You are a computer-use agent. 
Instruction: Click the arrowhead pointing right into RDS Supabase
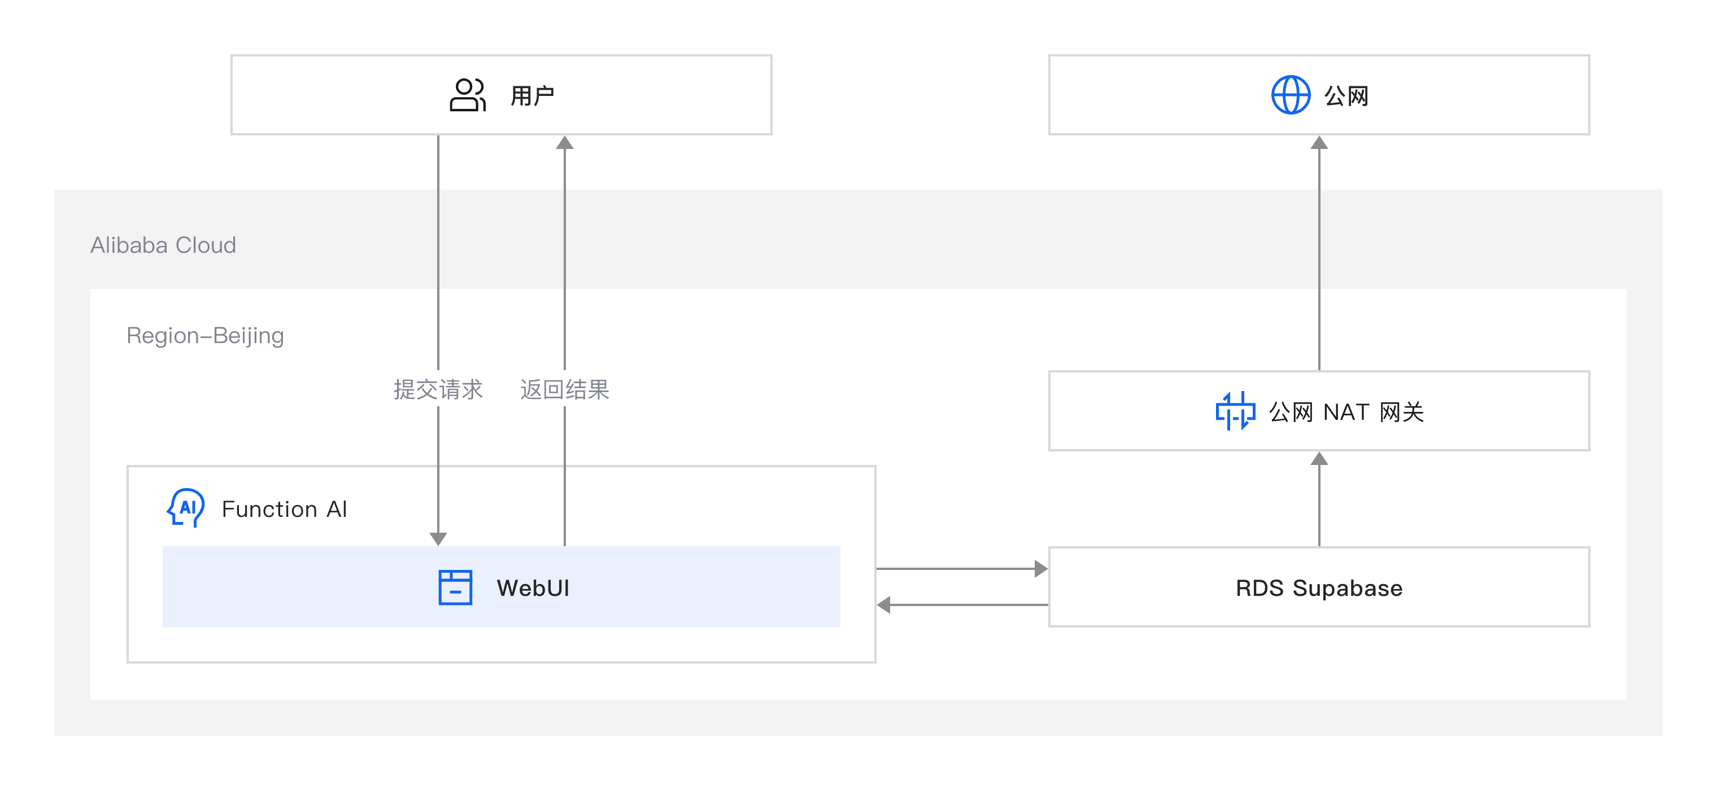(x=1040, y=569)
